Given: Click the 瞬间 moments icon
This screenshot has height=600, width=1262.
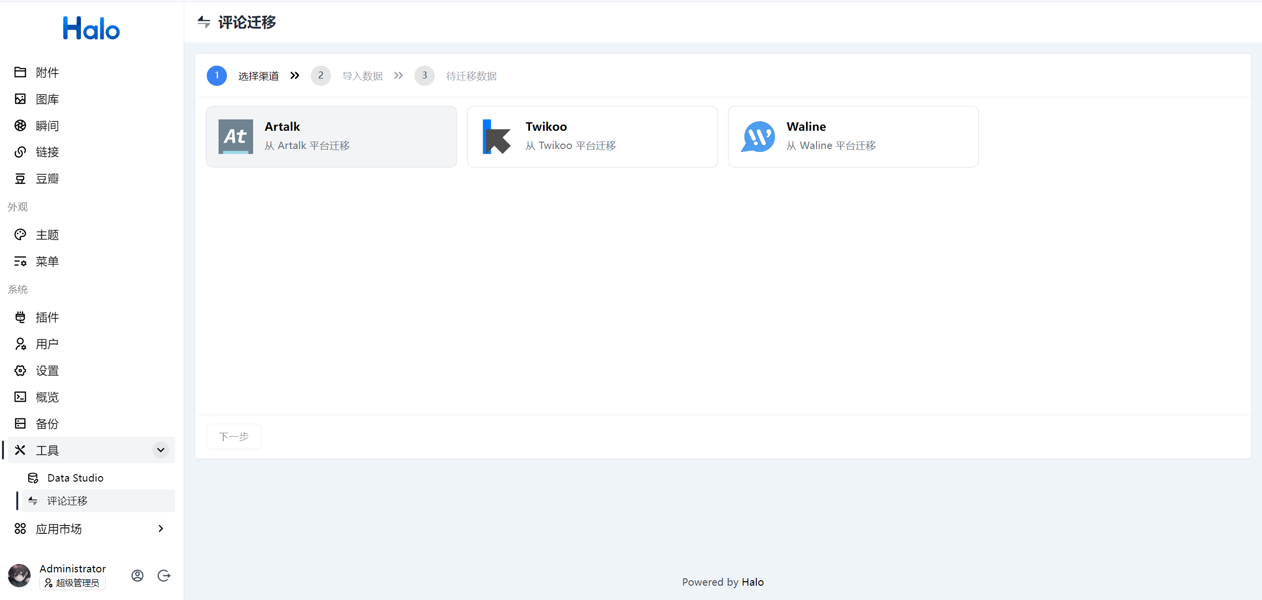Looking at the screenshot, I should pos(20,125).
